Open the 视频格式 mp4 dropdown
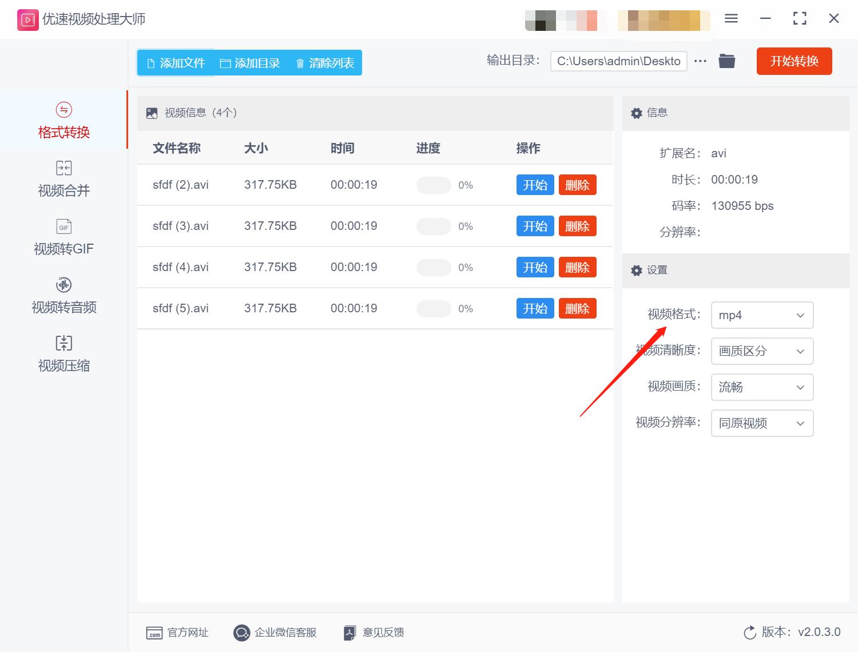858x652 pixels. 762,315
